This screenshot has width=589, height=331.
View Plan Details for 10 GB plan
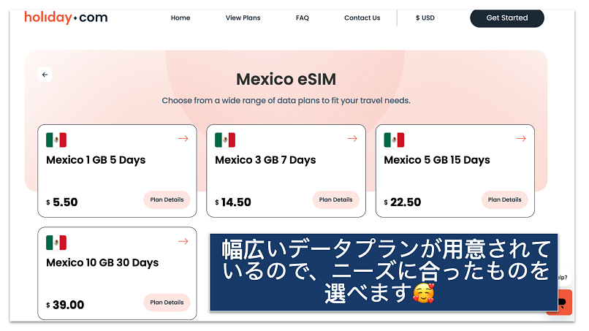pos(167,303)
